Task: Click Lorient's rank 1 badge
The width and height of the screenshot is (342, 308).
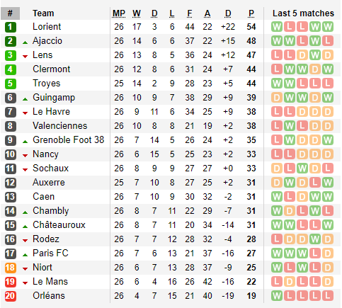Action: pos(11,27)
